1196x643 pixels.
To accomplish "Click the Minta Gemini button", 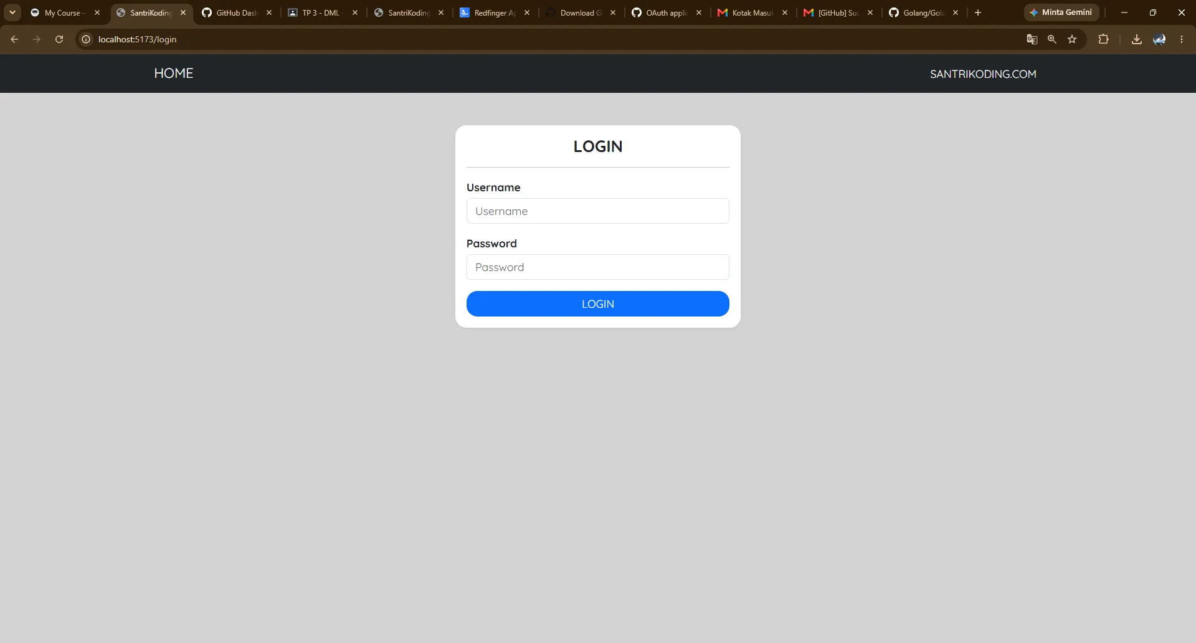I will [1061, 12].
